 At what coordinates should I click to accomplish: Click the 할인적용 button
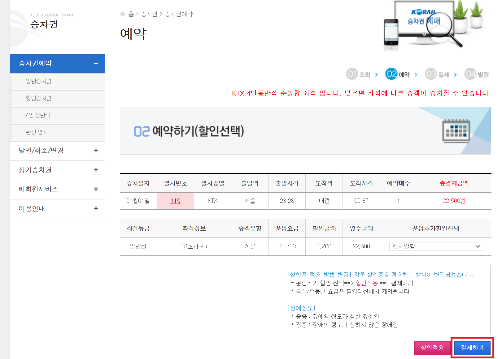click(433, 348)
